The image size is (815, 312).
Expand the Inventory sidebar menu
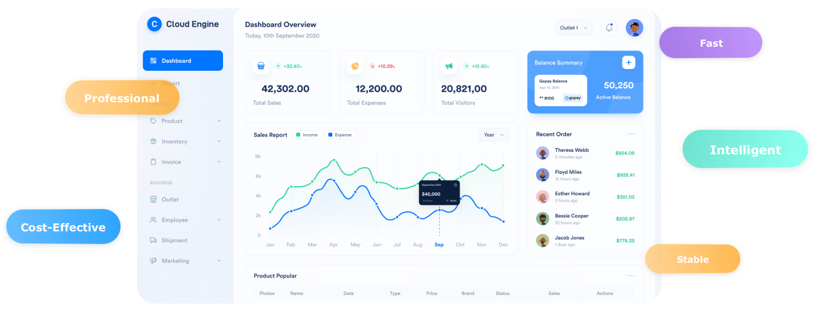(185, 142)
